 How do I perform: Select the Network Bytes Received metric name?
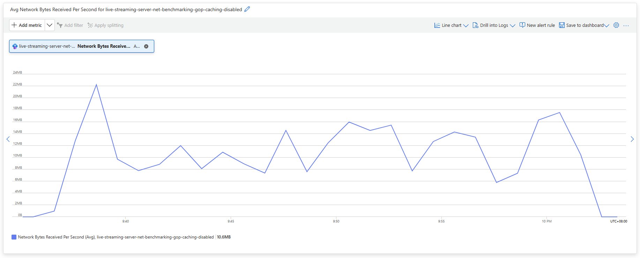point(104,46)
